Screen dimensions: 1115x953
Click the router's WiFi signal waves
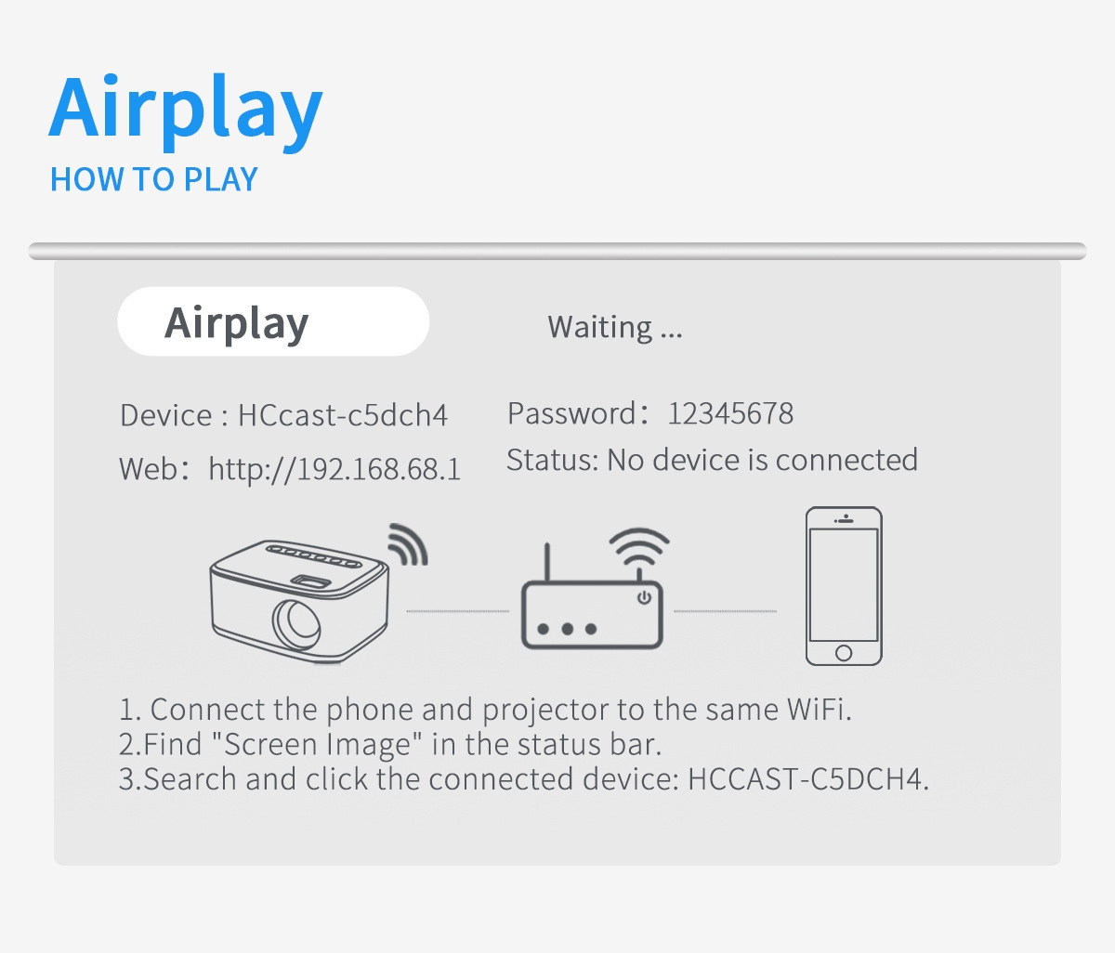pyautogui.click(x=638, y=547)
